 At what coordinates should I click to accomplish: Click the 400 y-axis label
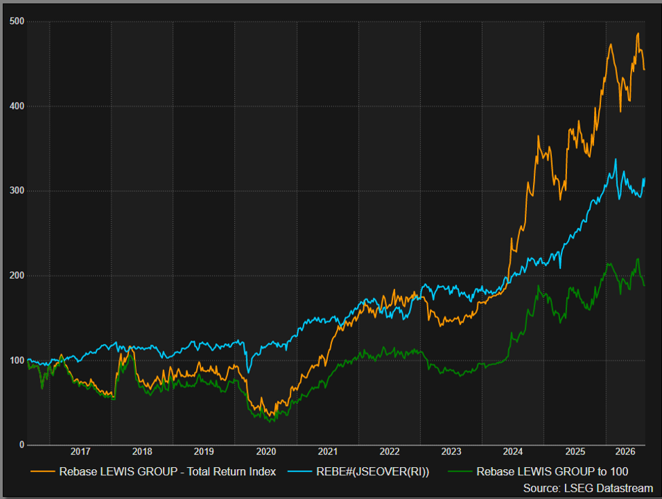click(17, 106)
